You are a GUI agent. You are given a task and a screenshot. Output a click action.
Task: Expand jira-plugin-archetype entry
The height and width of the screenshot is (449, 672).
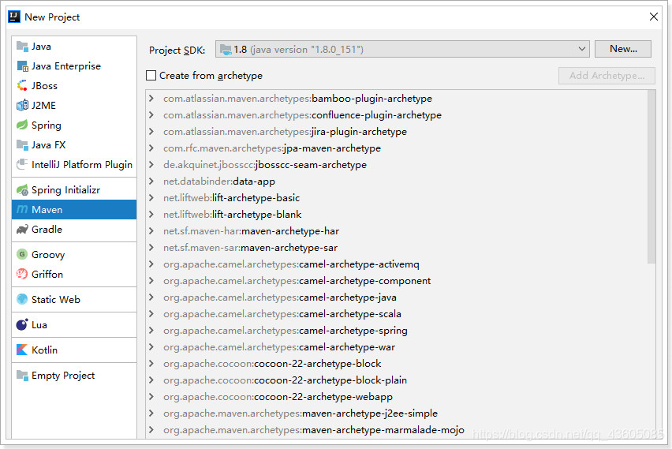tap(151, 131)
